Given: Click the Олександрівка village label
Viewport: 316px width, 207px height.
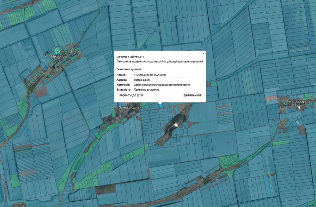Looking at the screenshot, I should coord(131,107).
